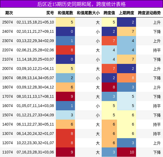
Task: Click 上期跨度 cell 2 in row 25074
Action: [126, 22]
